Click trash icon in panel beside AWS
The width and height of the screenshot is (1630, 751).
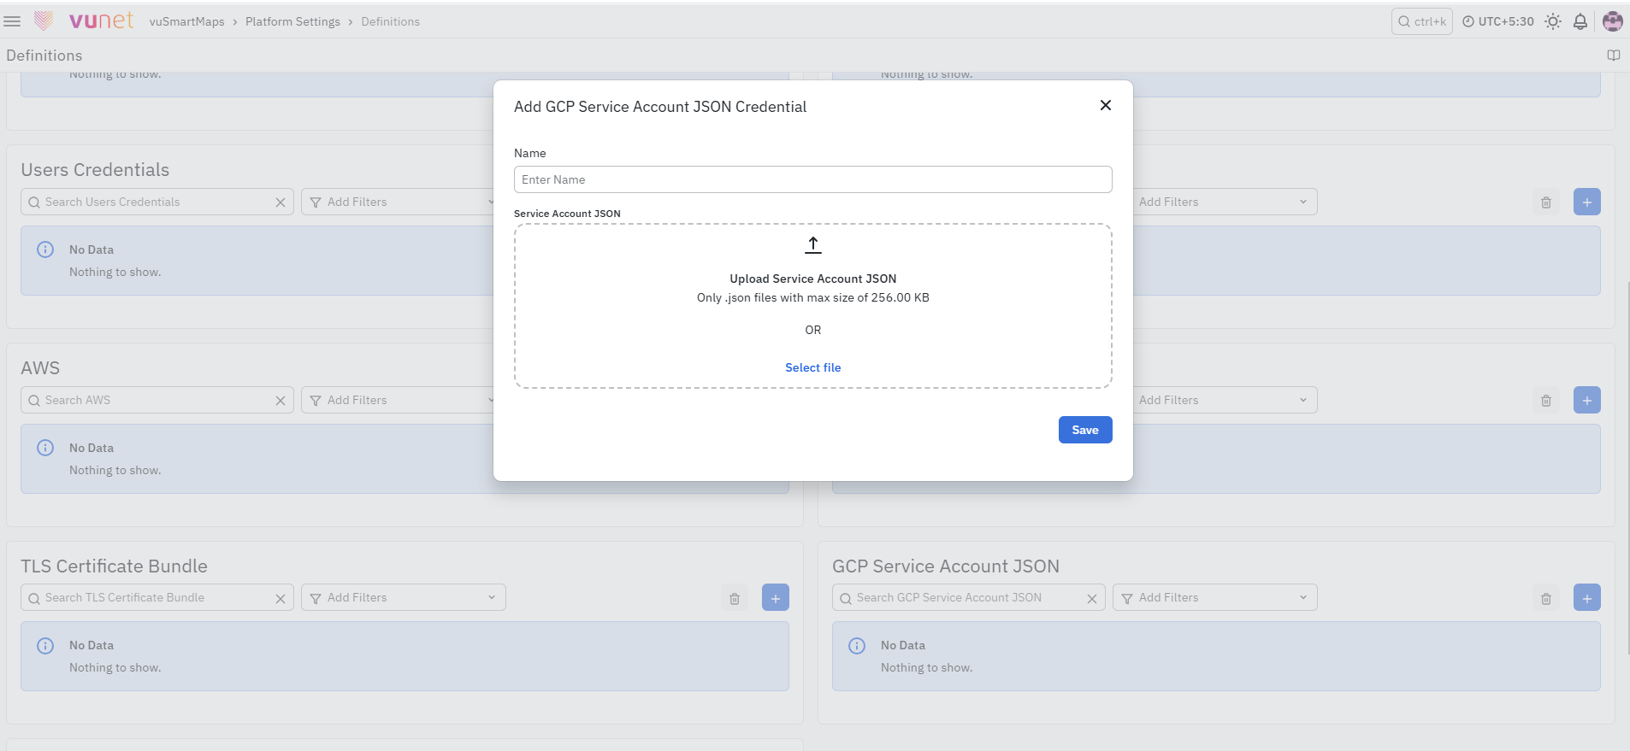1546,401
